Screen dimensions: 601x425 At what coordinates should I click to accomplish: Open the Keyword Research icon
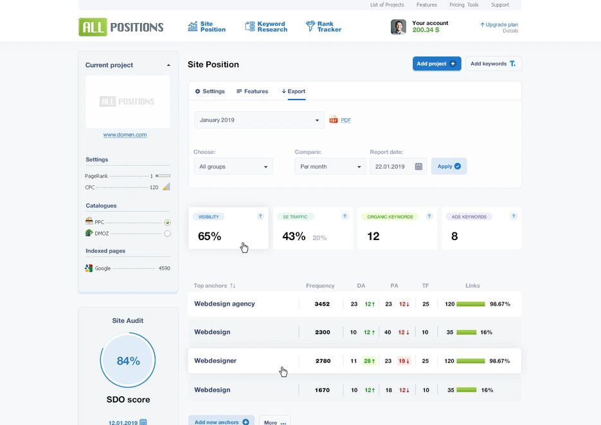point(250,26)
